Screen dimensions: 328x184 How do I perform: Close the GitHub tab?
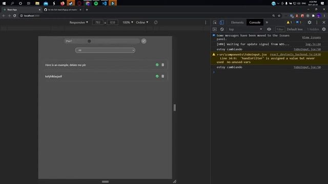click(x=80, y=10)
